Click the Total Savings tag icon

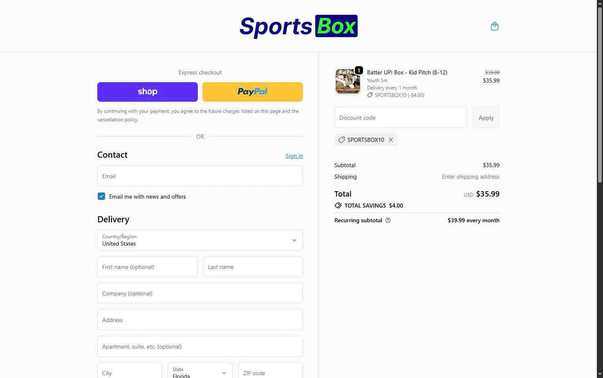point(338,206)
